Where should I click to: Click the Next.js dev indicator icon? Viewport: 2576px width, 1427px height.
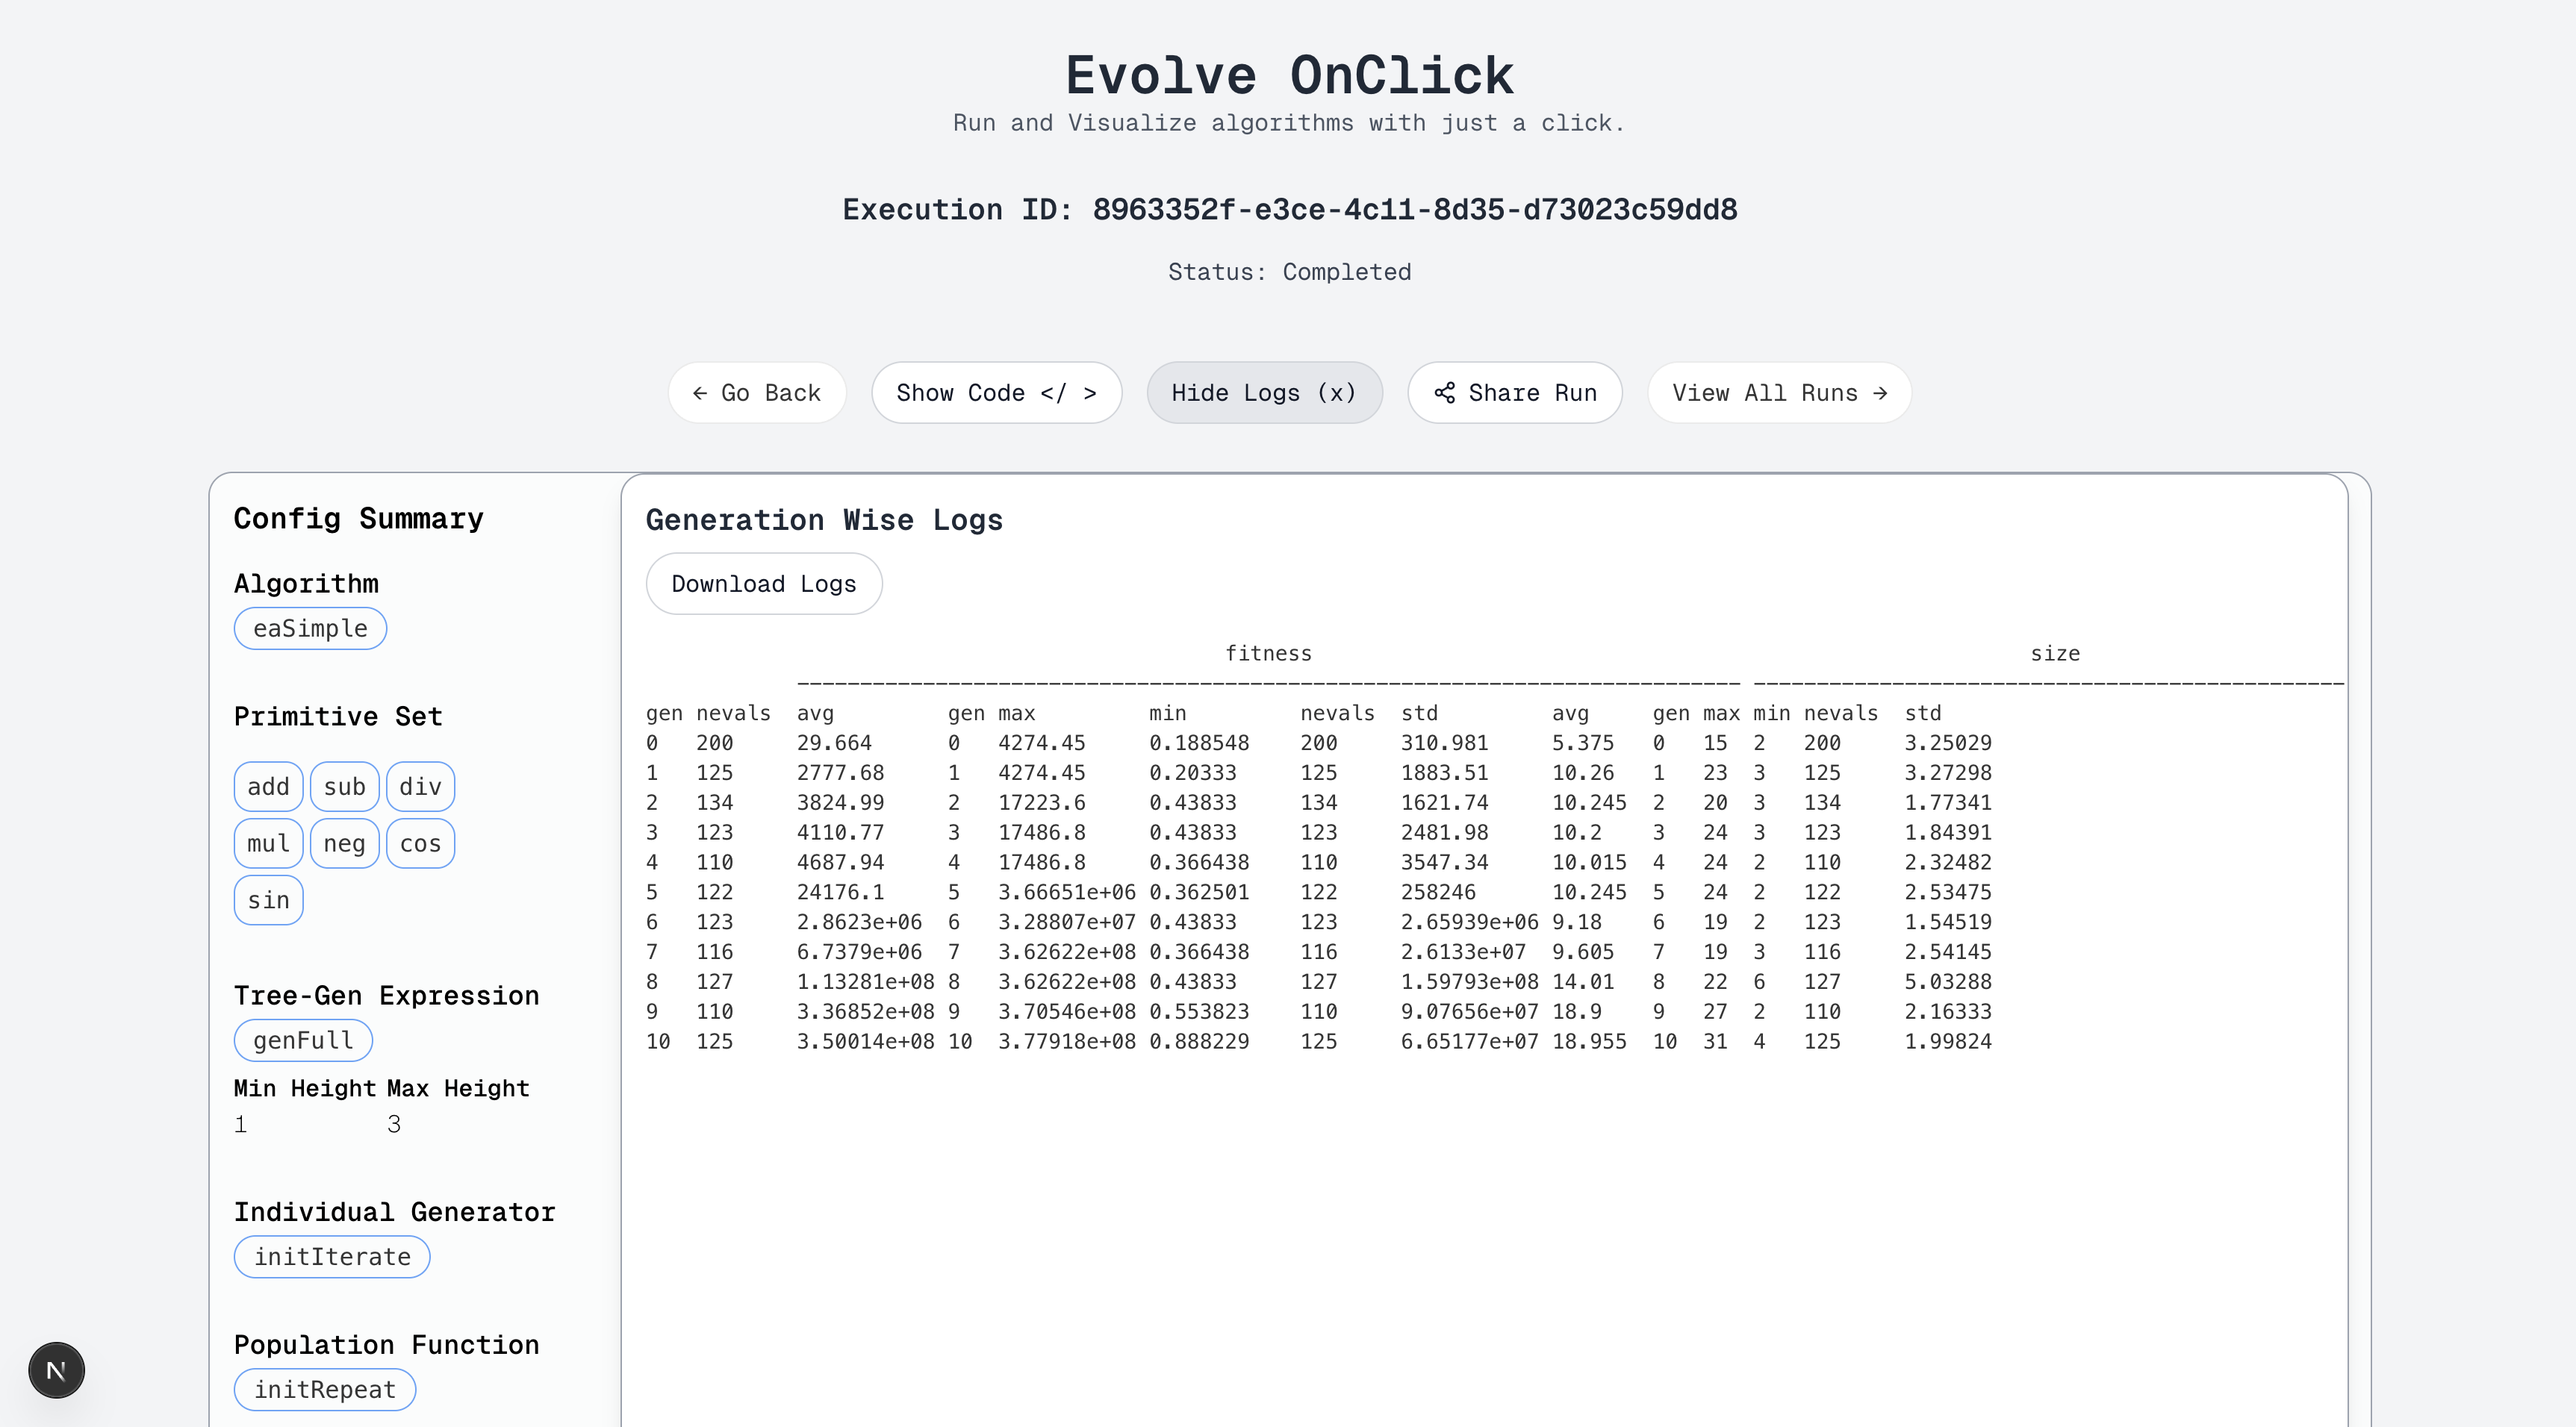coord(56,1370)
